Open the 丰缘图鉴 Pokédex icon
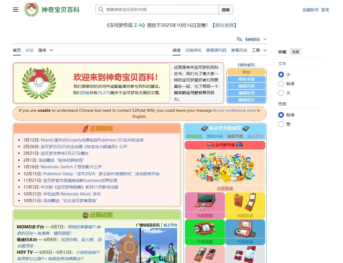 [x=205, y=229]
